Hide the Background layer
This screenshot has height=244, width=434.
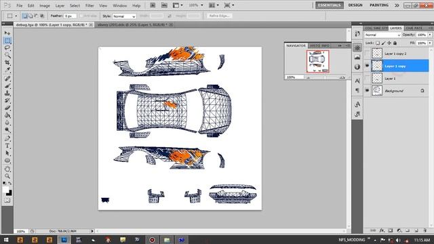click(x=367, y=90)
